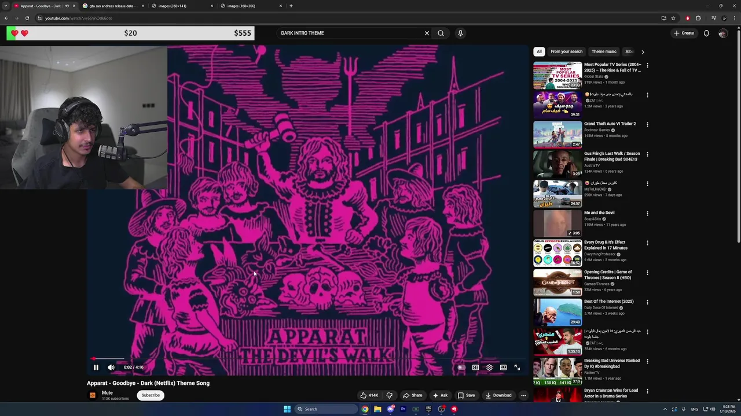Open options menu for Game of Thrones video
This screenshot has width=741, height=416.
647,272
